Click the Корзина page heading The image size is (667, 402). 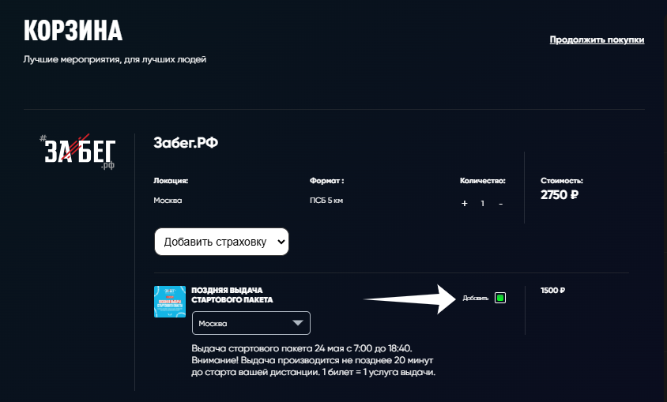pyautogui.click(x=73, y=31)
